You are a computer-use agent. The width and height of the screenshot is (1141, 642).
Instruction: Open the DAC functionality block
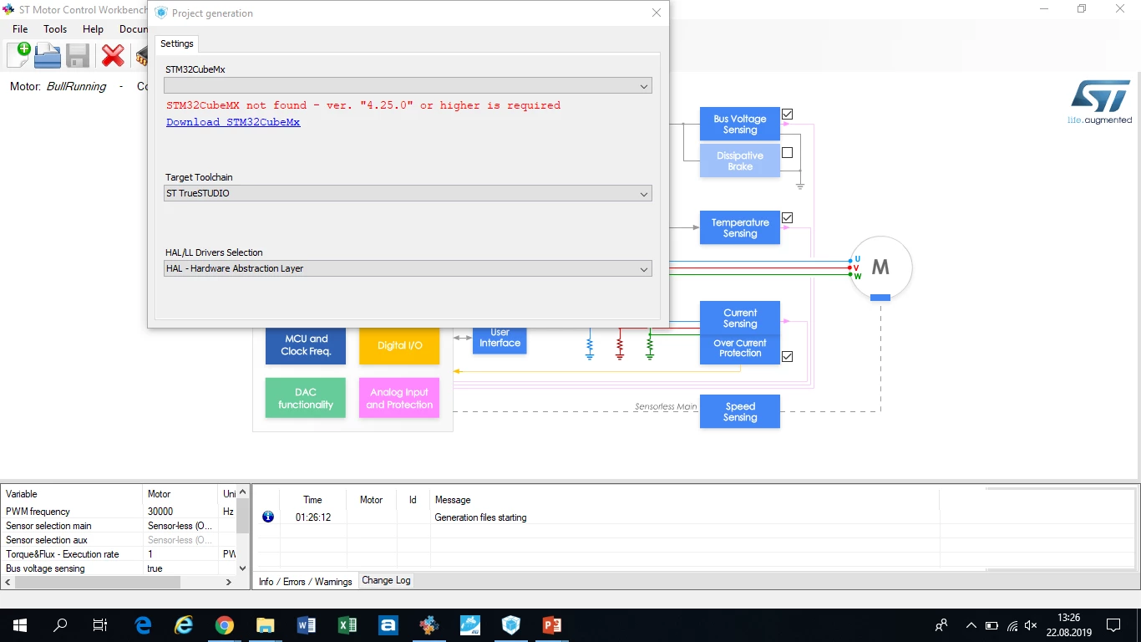(x=306, y=398)
